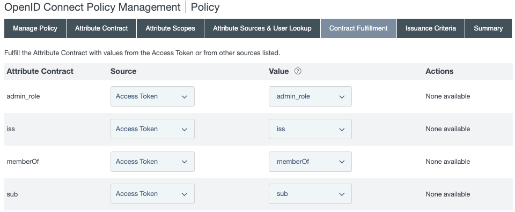This screenshot has width=515, height=212.
Task: Click None available in memberOf row
Action: (447, 162)
